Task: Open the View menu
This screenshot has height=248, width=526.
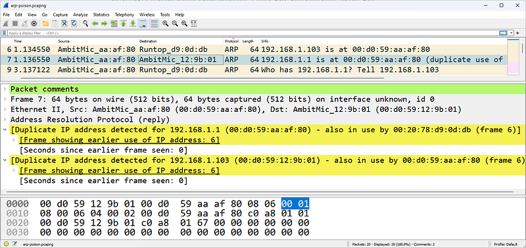Action: point(32,14)
